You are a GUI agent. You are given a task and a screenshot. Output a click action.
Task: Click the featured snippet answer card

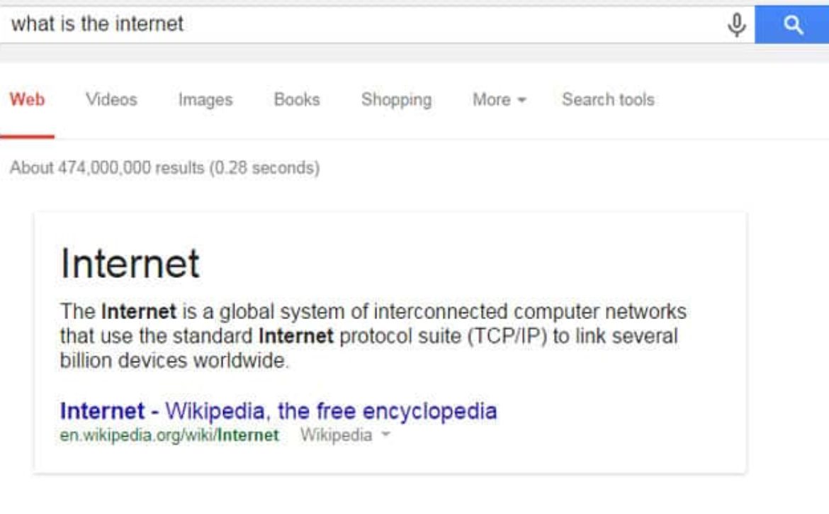click(390, 342)
